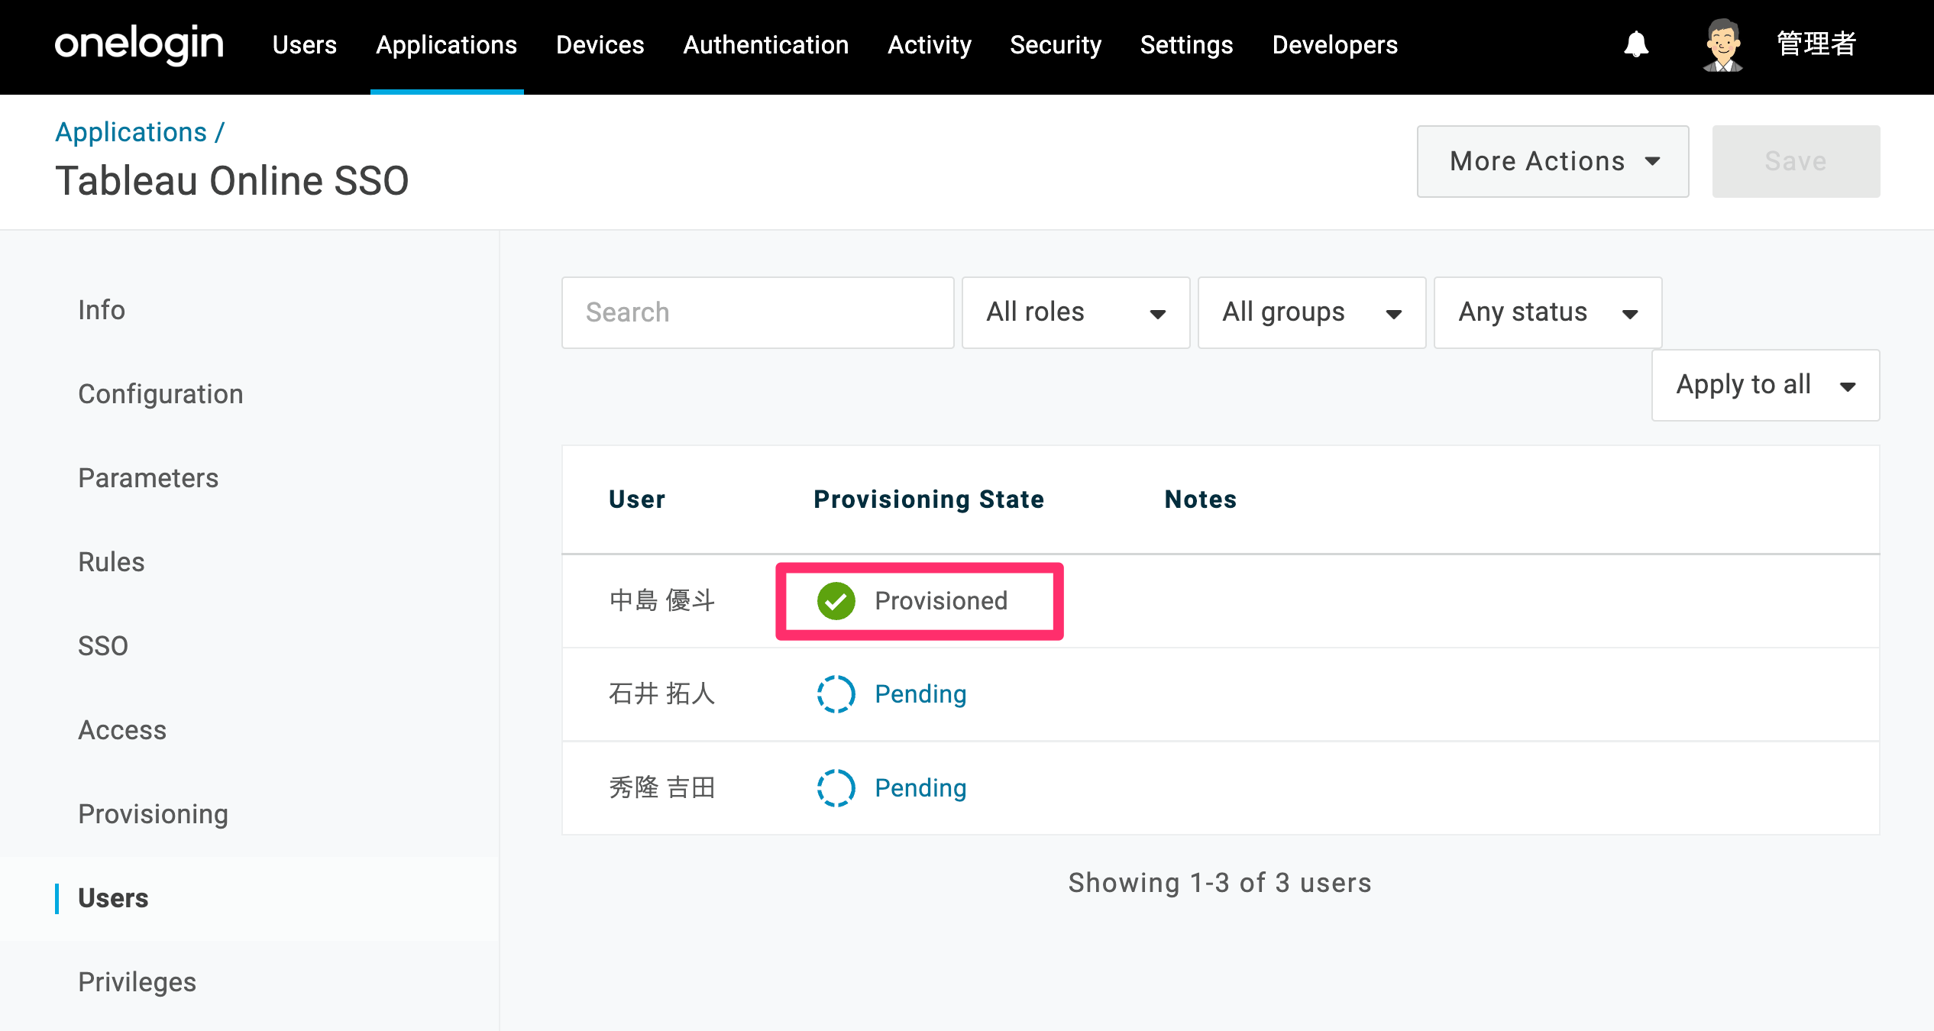This screenshot has height=1031, width=1934.
Task: Click the OneLogin logo
Action: [139, 44]
